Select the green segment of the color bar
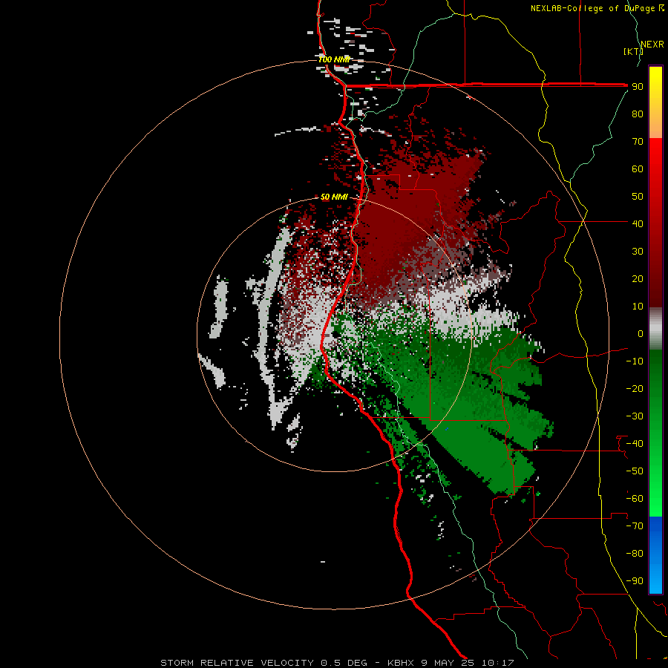This screenshot has width=668, height=668. 655,433
